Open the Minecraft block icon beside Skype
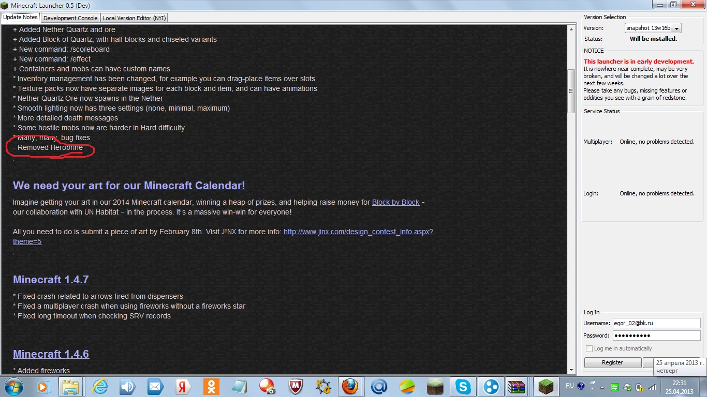Screen dimensions: 707x397 (x=435, y=387)
